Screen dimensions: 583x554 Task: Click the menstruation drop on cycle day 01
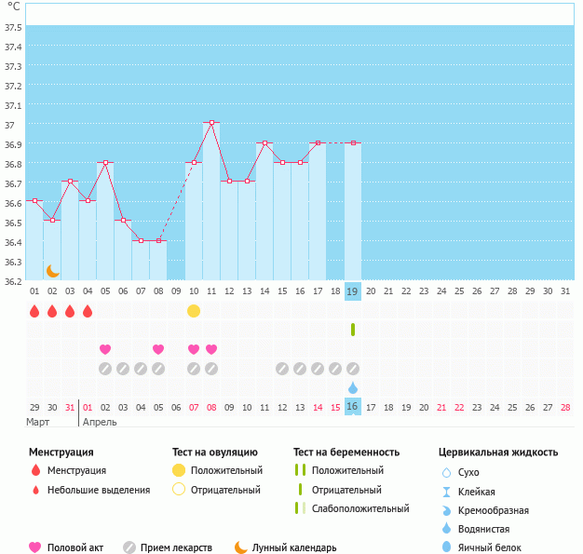pos(34,311)
